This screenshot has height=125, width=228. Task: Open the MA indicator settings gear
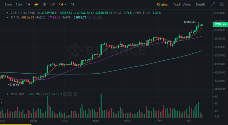coord(94,17)
